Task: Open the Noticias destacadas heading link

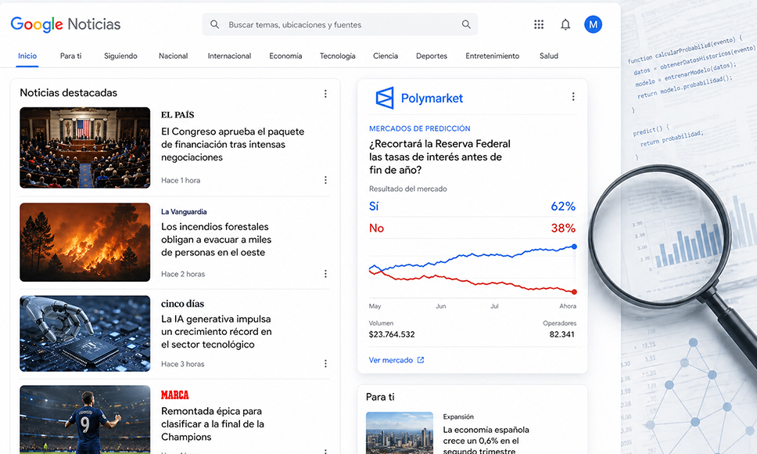Action: (69, 92)
